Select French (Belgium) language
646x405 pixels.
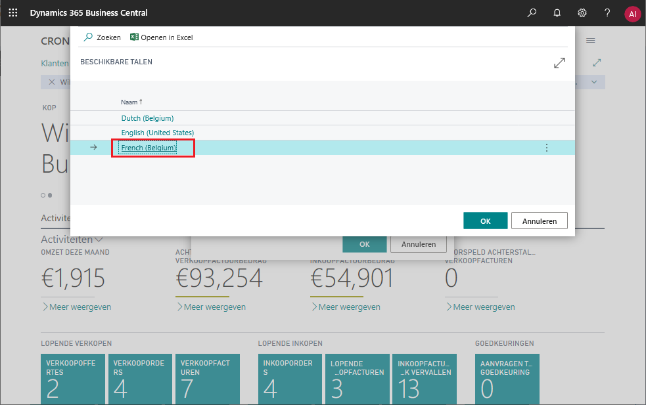click(149, 148)
